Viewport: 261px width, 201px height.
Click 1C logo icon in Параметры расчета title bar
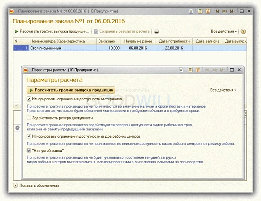tap(26, 70)
